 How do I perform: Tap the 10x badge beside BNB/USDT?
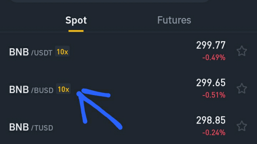tap(62, 52)
